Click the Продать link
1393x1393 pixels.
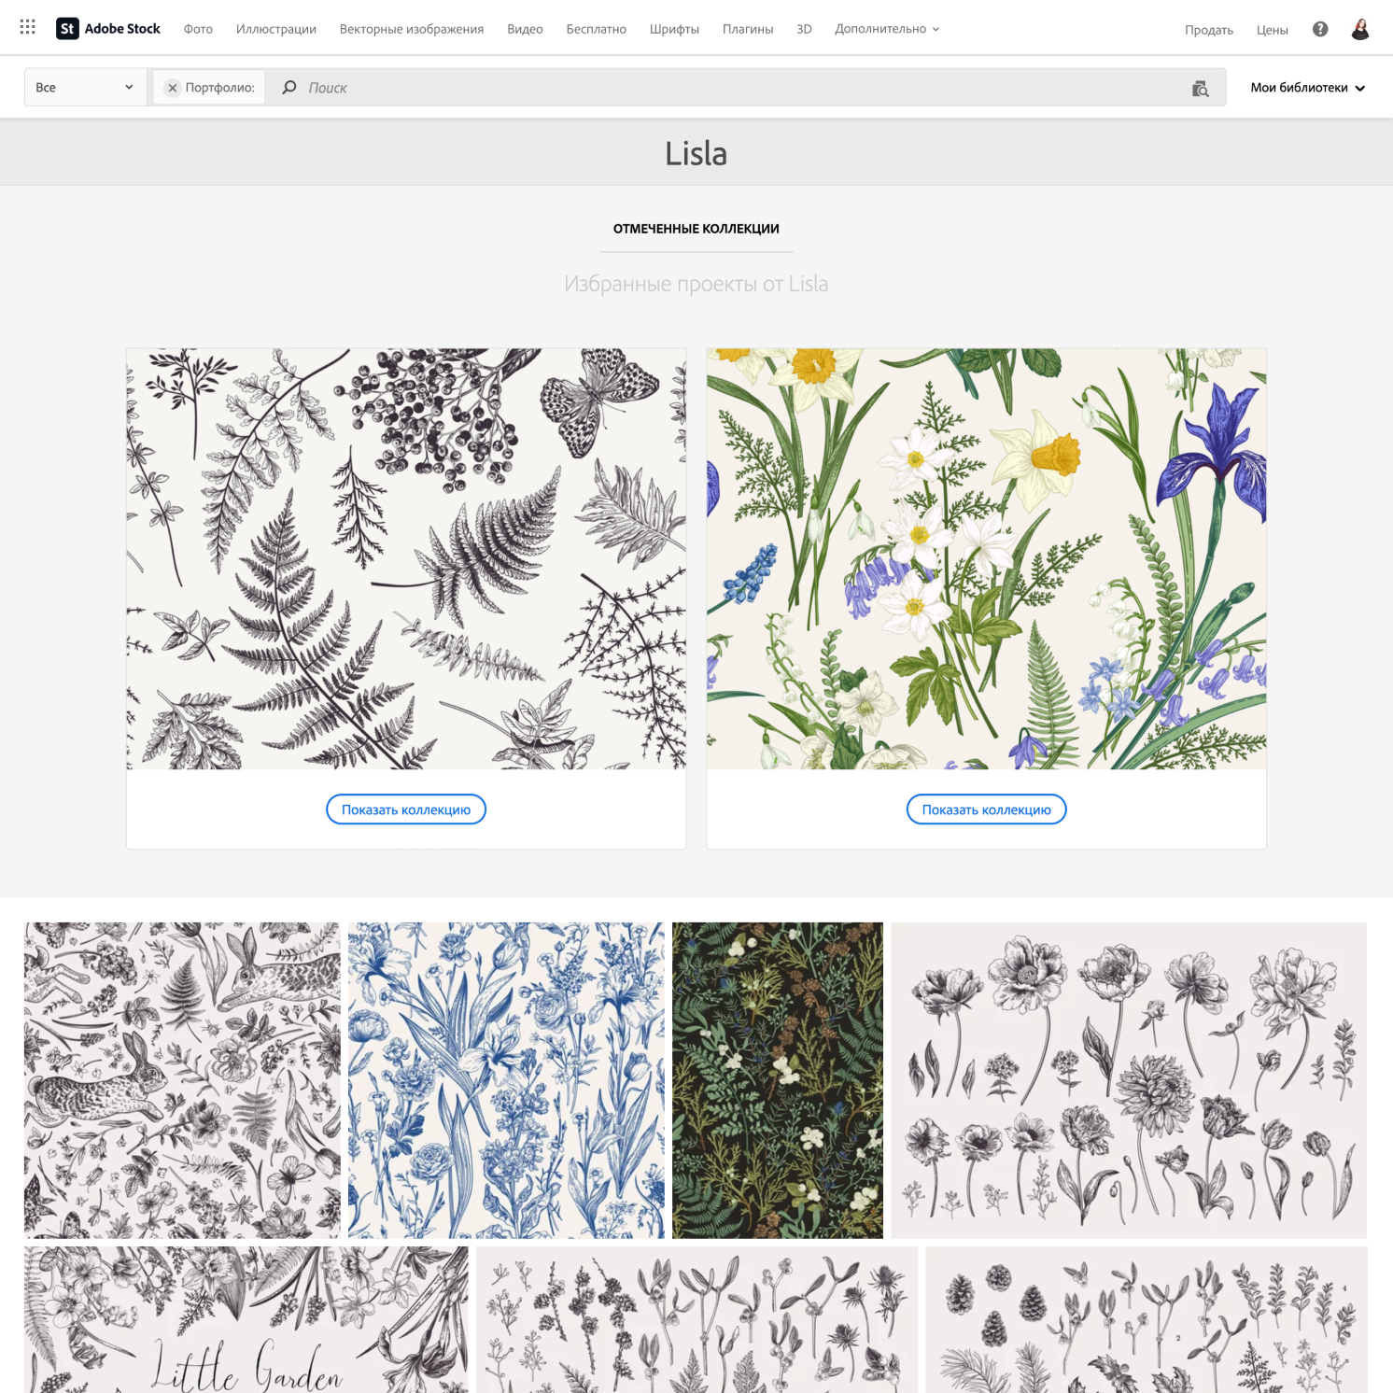click(1209, 30)
